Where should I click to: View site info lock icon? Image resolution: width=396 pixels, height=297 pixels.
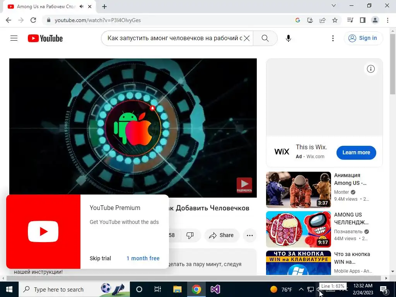tap(49, 20)
